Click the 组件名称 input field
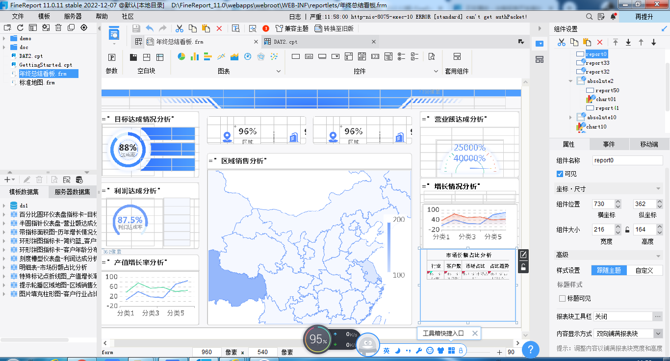This screenshot has height=361, width=670. [627, 160]
